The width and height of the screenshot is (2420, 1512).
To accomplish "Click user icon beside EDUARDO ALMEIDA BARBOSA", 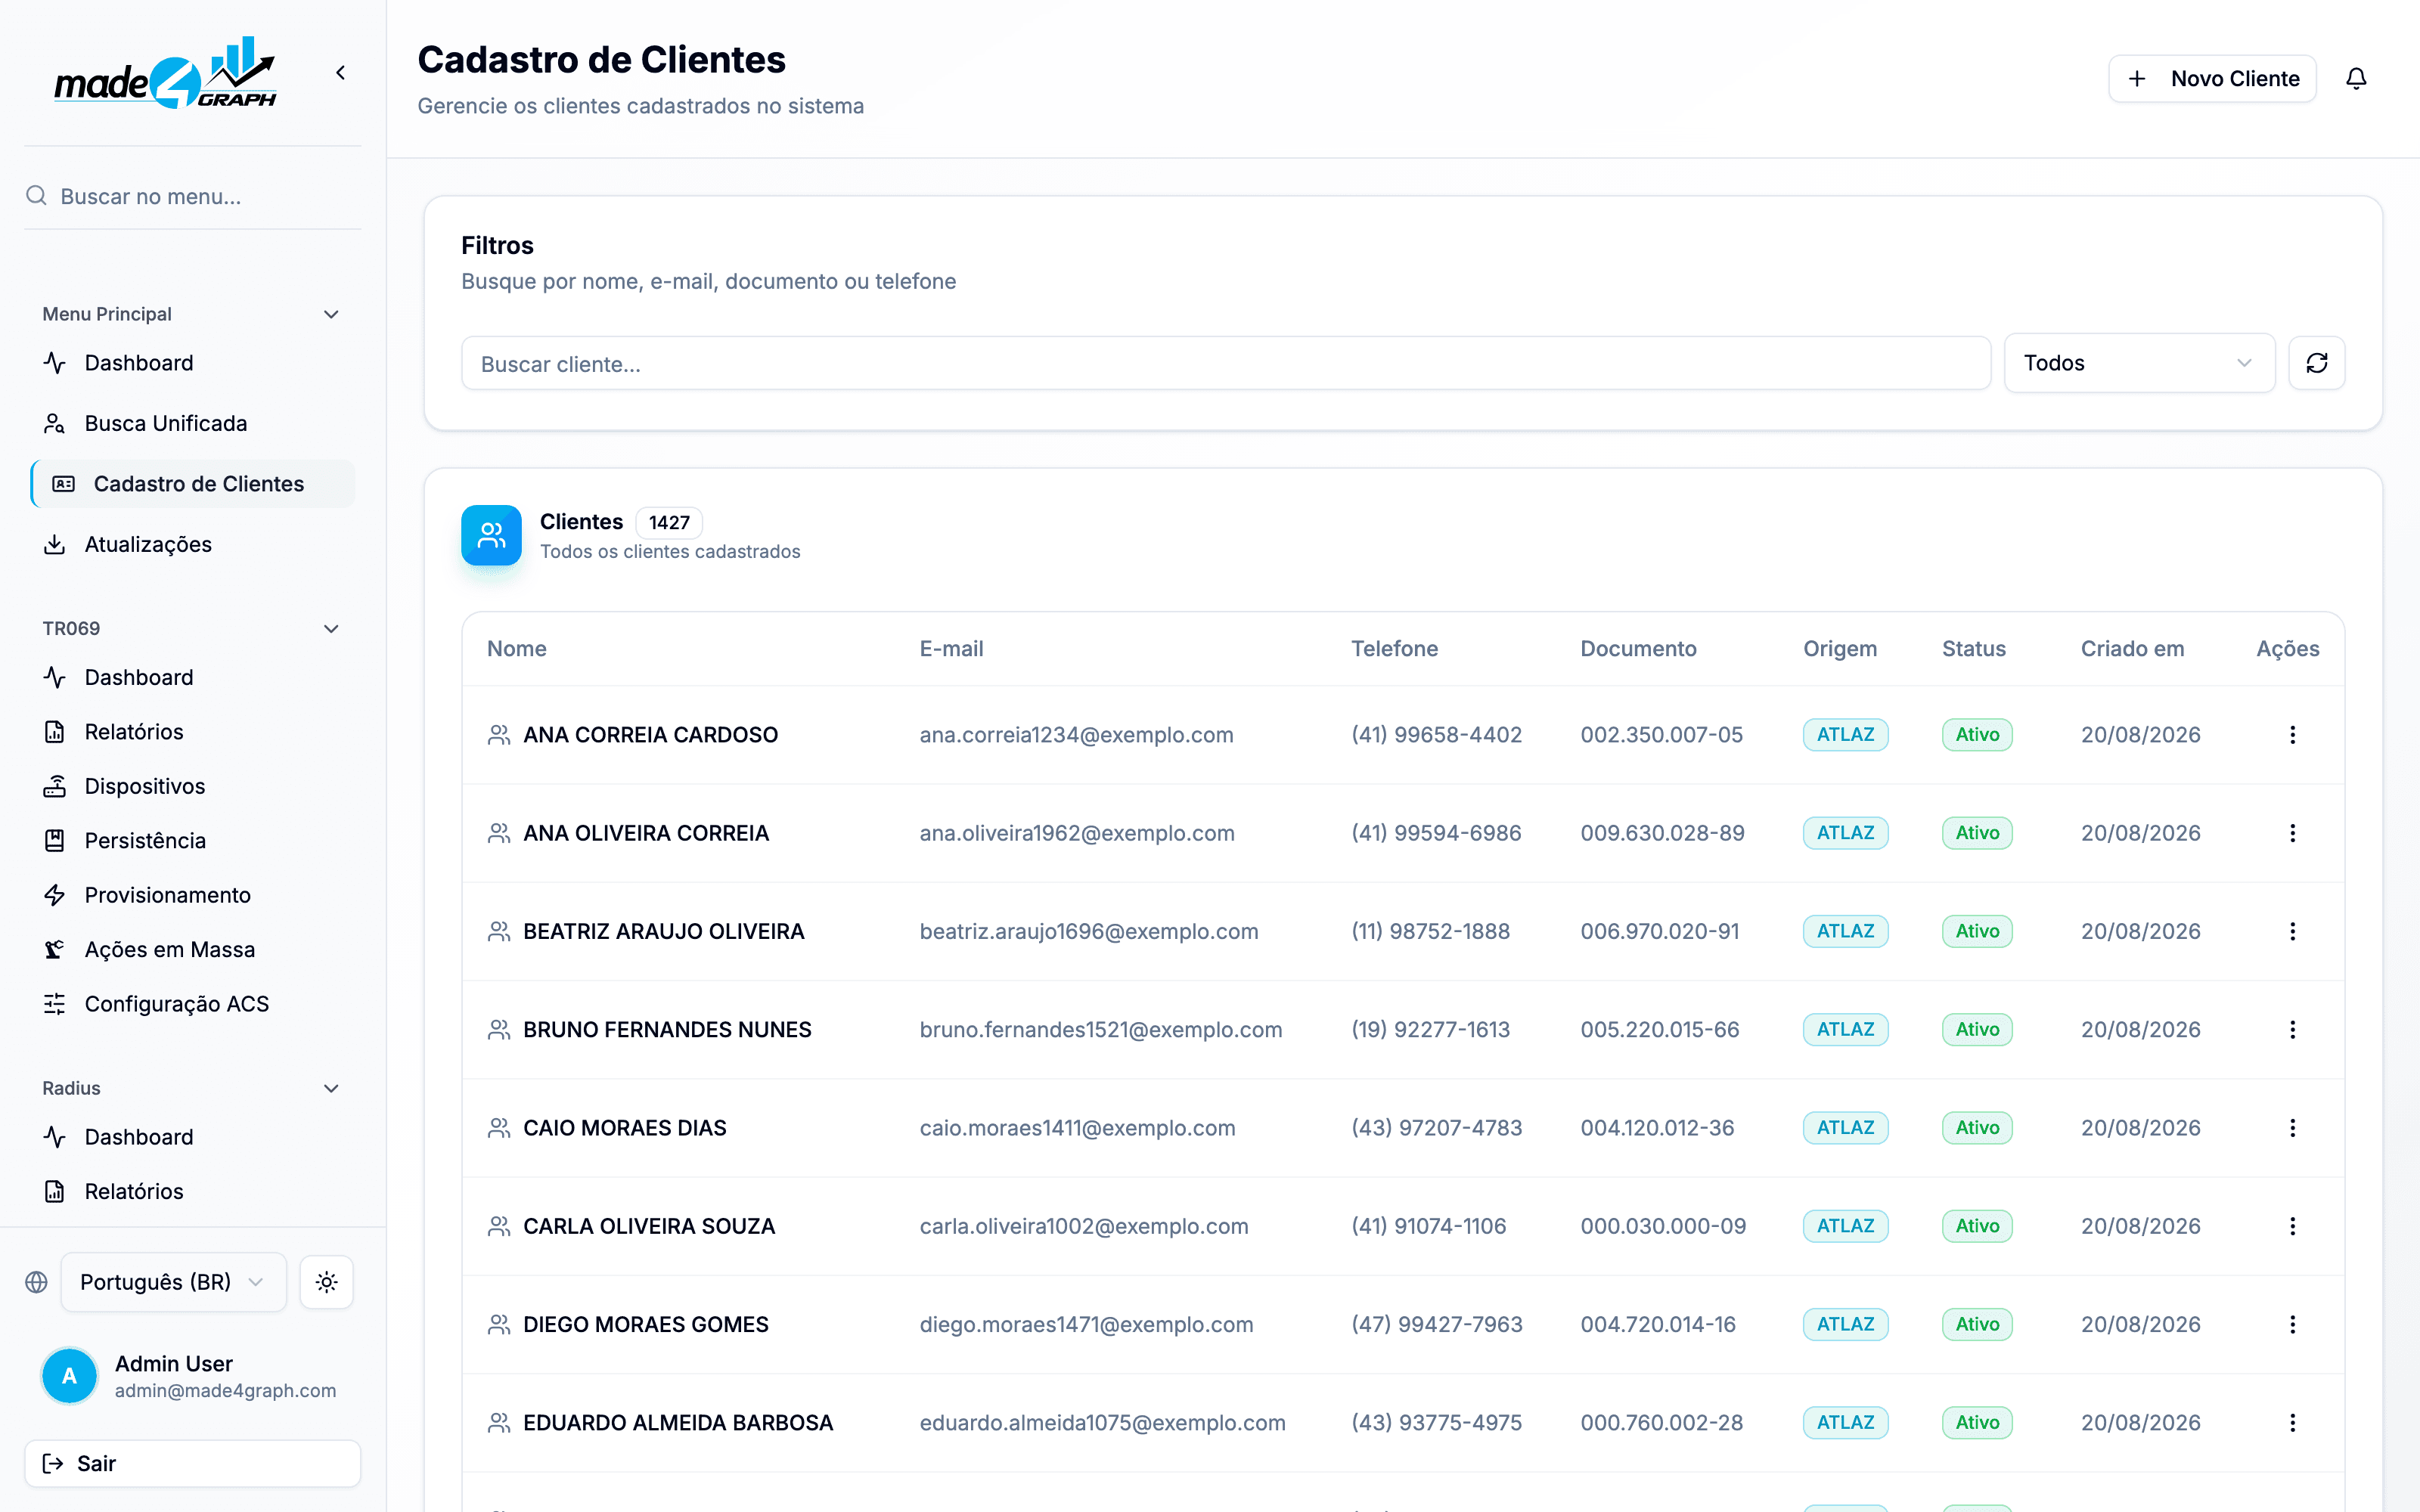I will 499,1422.
